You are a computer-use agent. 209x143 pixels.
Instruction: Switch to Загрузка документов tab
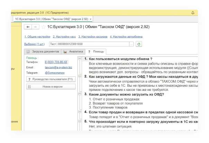43,51
